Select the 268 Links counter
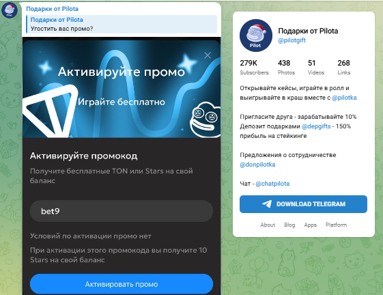This screenshot has height=295, width=383. coord(343,67)
